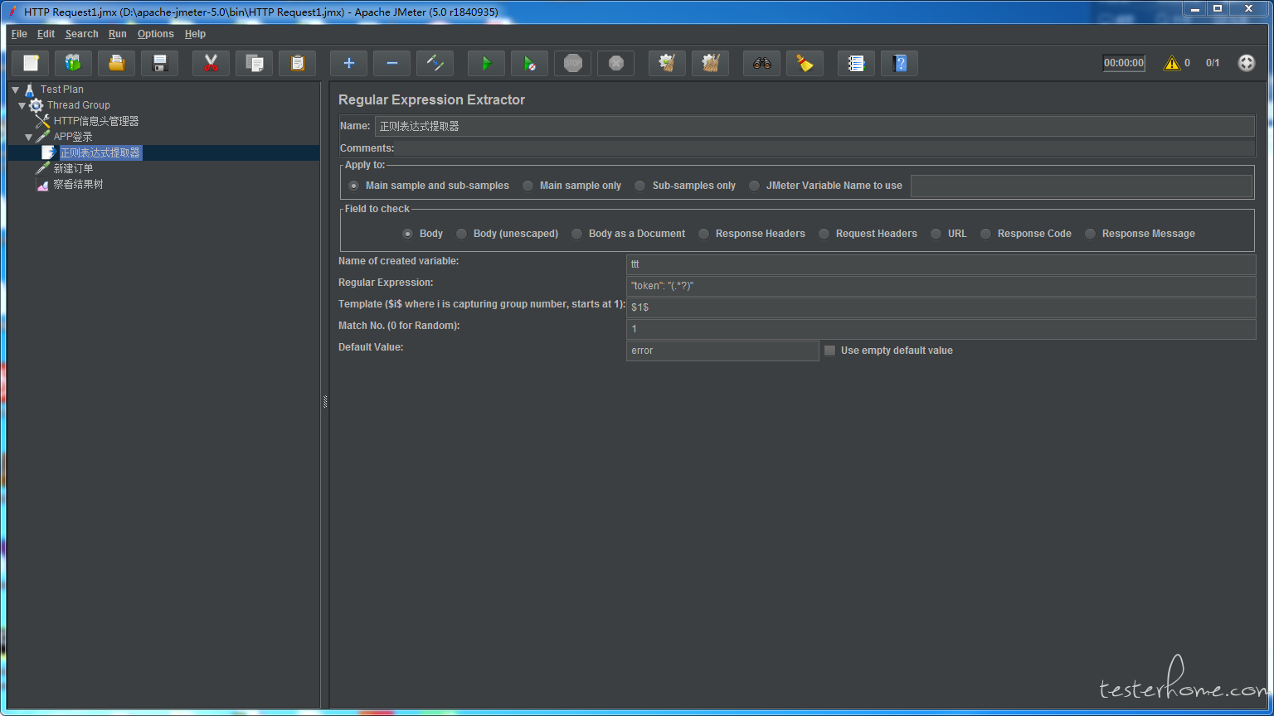Screen dimensions: 1274x716
Task: Click the Stop test icon
Action: click(x=573, y=63)
